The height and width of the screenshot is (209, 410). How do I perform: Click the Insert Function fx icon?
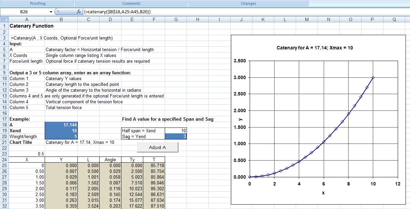click(79, 12)
